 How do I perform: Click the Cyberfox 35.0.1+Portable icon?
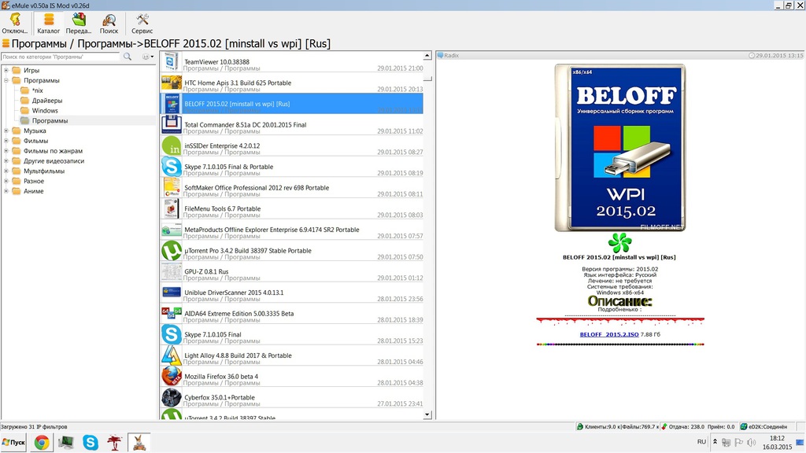pos(171,397)
